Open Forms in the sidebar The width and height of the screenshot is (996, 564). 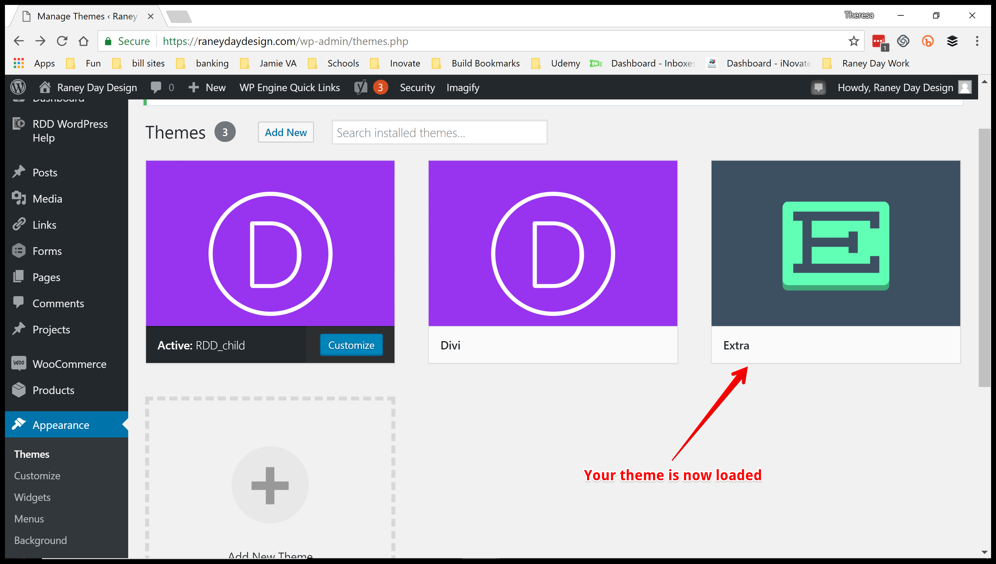pos(66,251)
